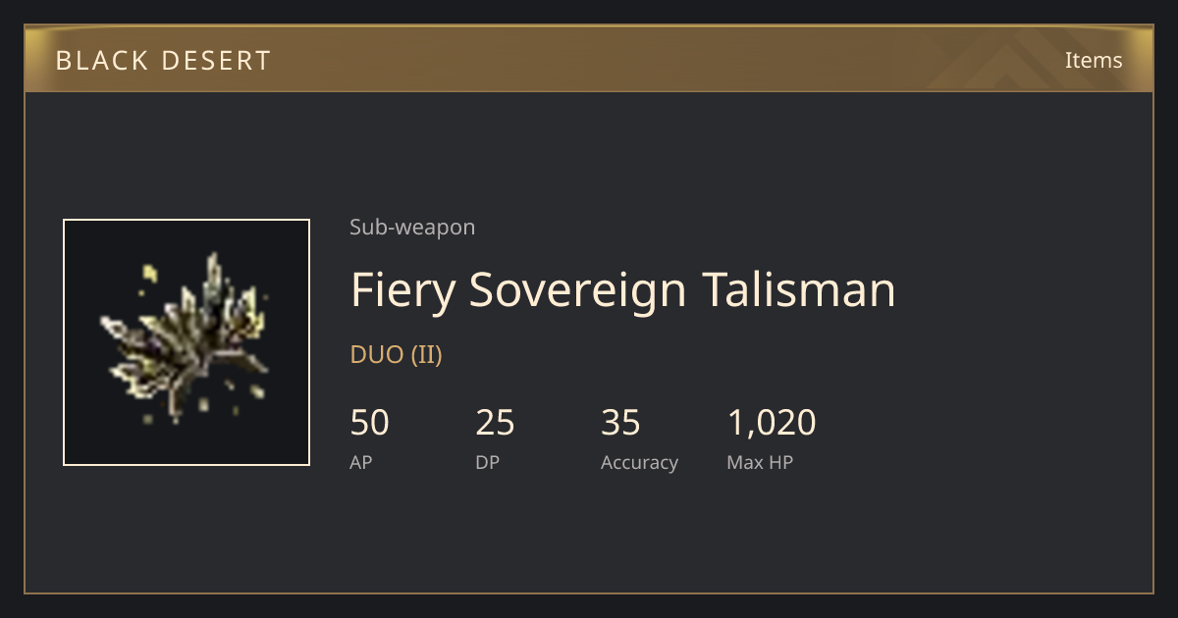1178x618 pixels.
Task: Select the Fiery Sovereign Talisman title
Action: click(x=622, y=290)
